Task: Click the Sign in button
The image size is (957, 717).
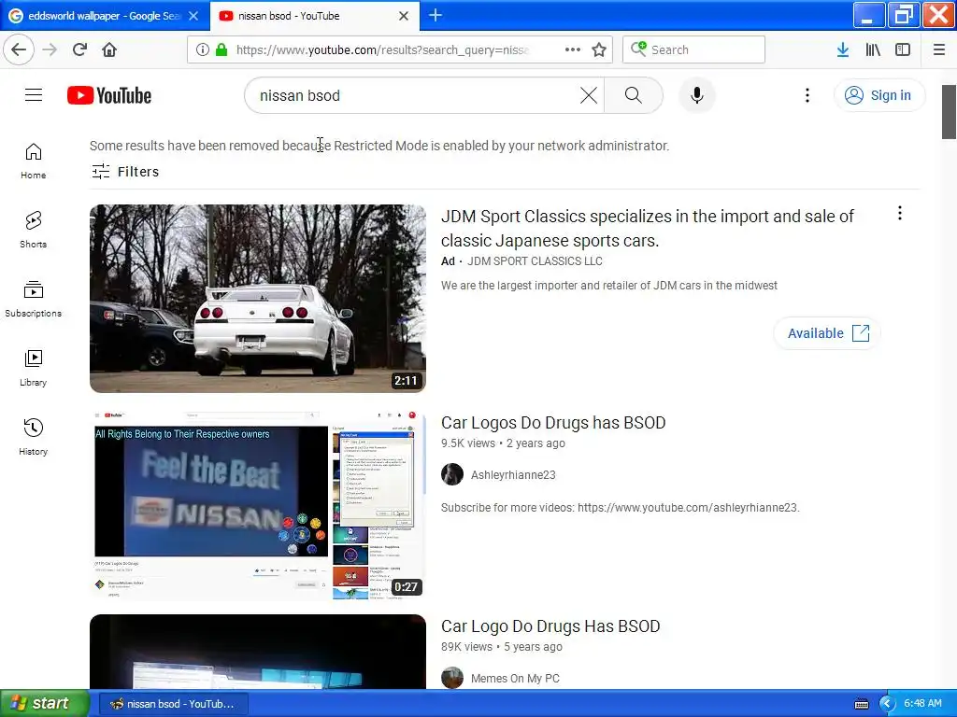Action: [x=879, y=95]
